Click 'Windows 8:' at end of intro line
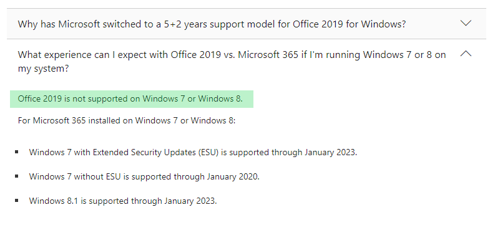The height and width of the screenshot is (225, 490). pyautogui.click(x=213, y=120)
